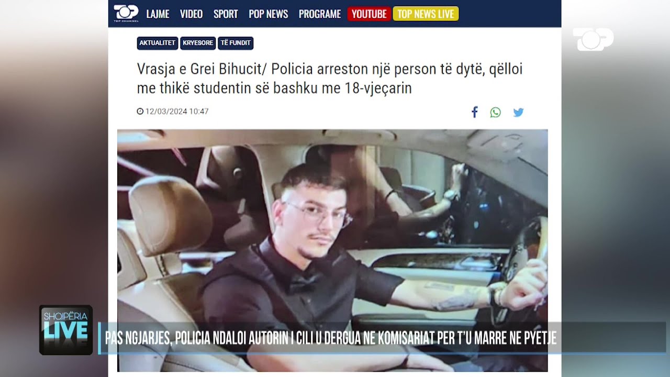Select the TË FUNDIT category tag
670x377 pixels.
[x=236, y=43]
